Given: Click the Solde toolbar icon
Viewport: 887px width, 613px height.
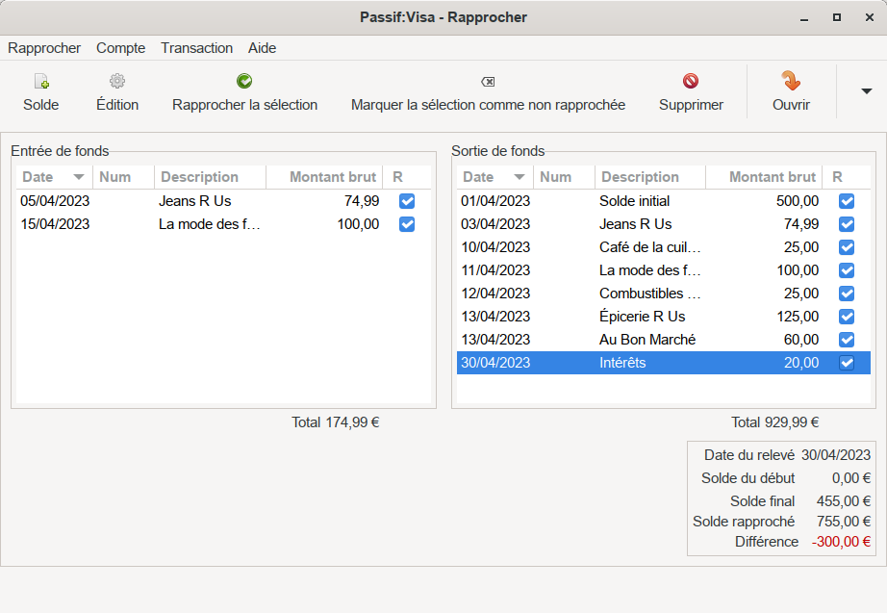Looking at the screenshot, I should click(40, 83).
